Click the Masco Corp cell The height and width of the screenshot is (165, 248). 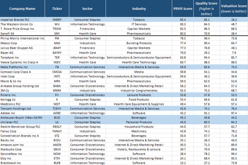click(22, 43)
